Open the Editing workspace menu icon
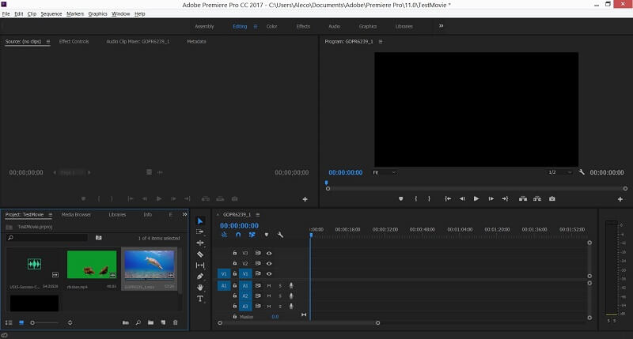 point(255,26)
